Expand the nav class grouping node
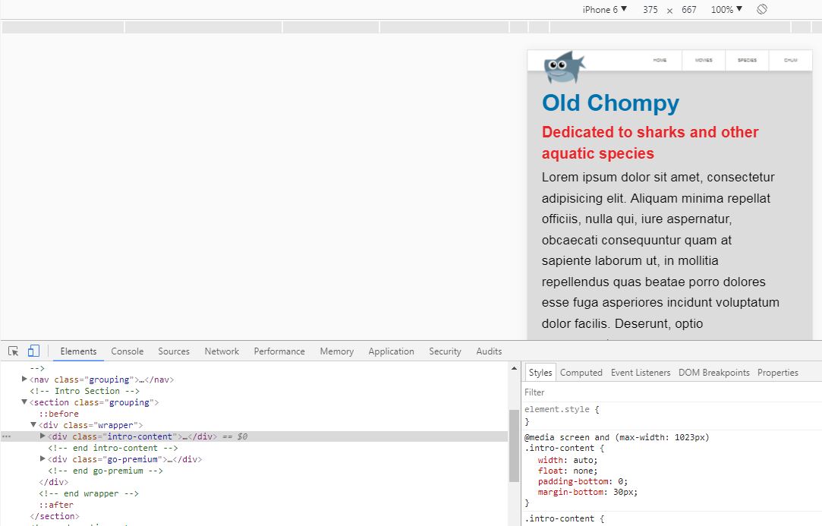 click(25, 380)
